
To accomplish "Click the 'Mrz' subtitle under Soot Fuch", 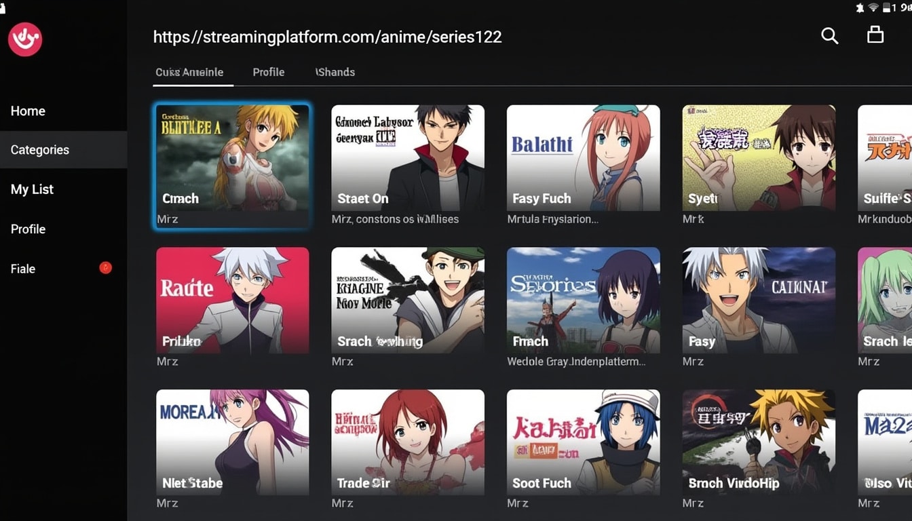I will point(518,503).
